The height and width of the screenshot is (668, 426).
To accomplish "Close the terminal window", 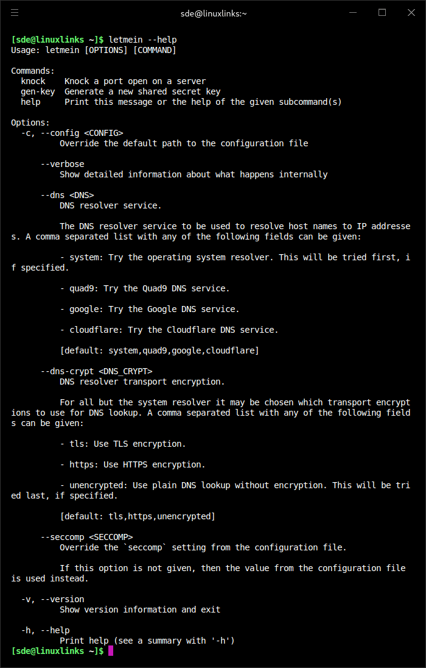I will (411, 12).
